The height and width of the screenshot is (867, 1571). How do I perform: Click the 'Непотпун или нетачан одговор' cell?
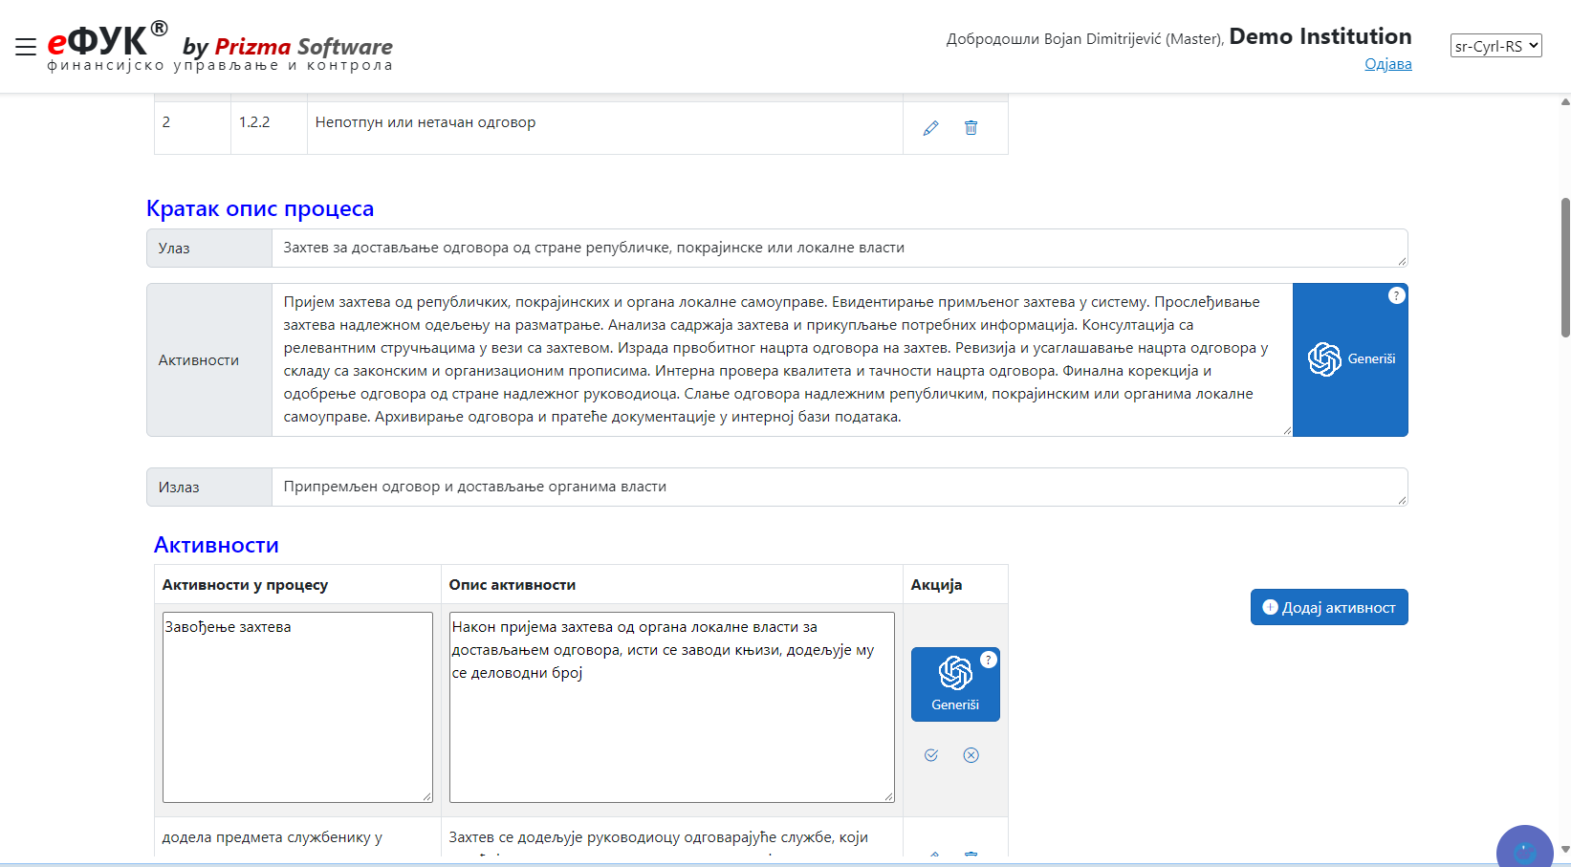click(x=605, y=128)
